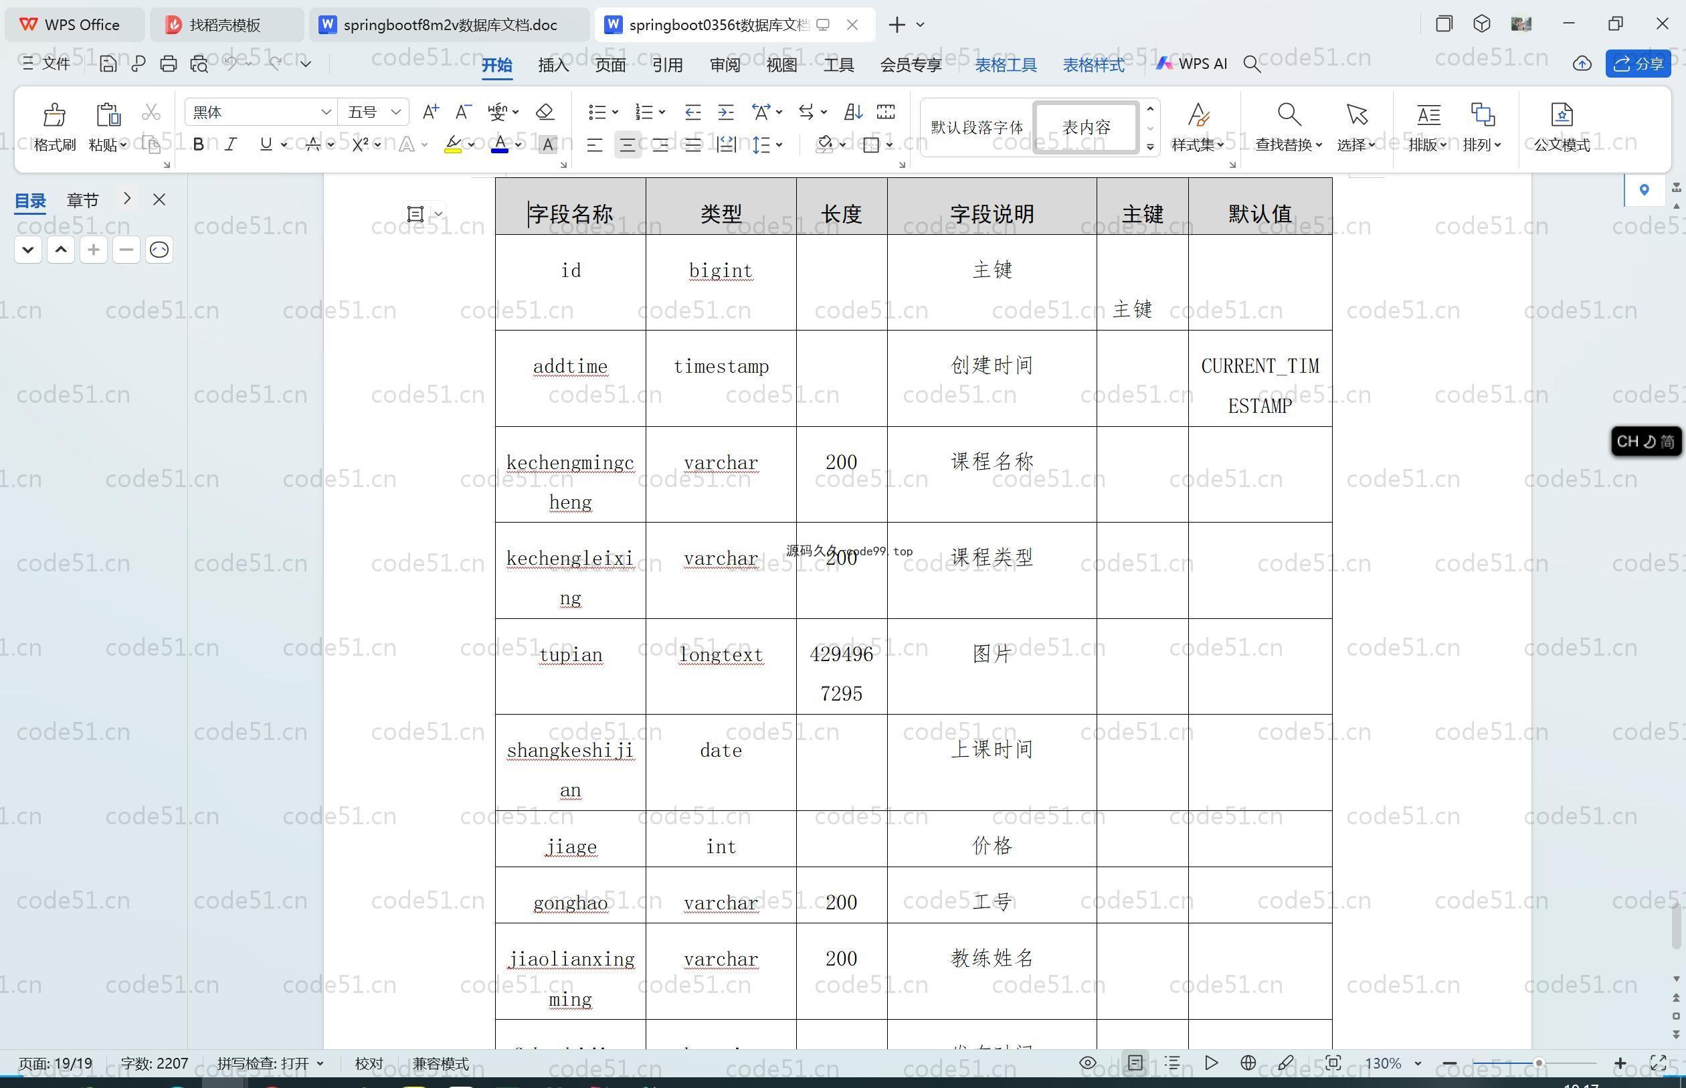Image resolution: width=1686 pixels, height=1088 pixels.
Task: Open the 页面 (Page) ribbon tab
Action: (x=610, y=64)
